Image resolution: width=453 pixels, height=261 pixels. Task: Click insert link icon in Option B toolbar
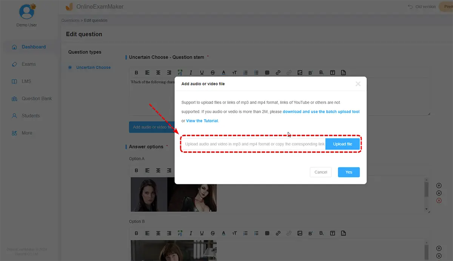click(278, 233)
